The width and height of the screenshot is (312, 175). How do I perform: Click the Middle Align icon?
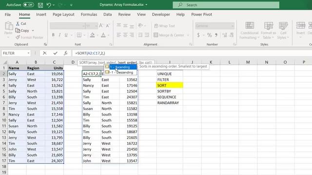(125, 25)
